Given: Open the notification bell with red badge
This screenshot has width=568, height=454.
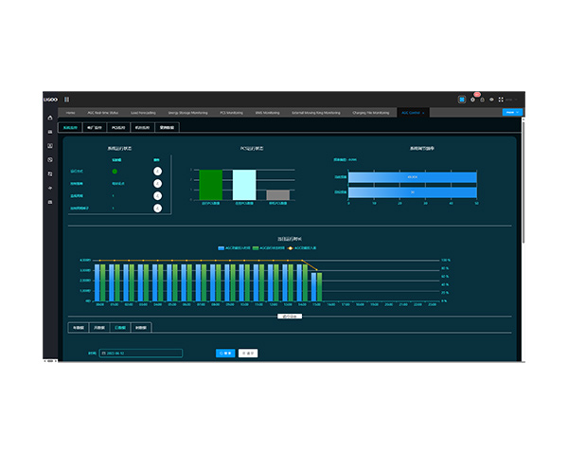Looking at the screenshot, I should tap(473, 99).
